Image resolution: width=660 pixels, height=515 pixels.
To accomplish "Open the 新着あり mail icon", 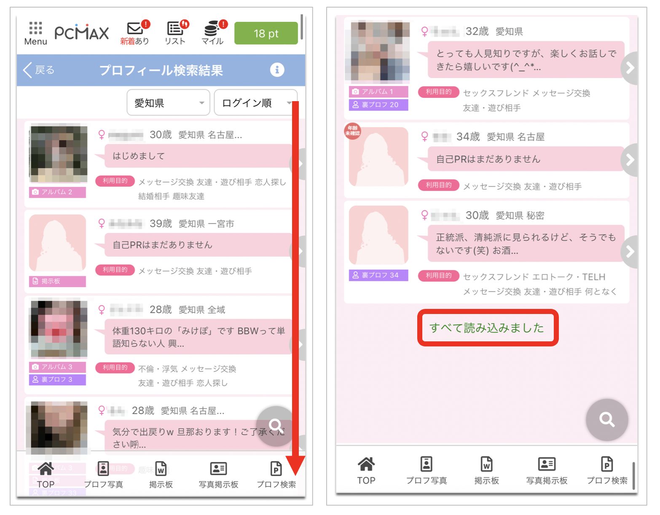I will (x=135, y=33).
